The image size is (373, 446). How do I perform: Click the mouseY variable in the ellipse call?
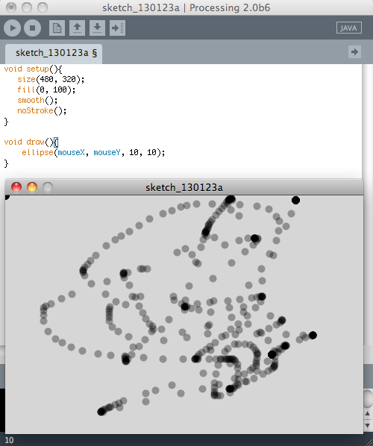(x=107, y=152)
